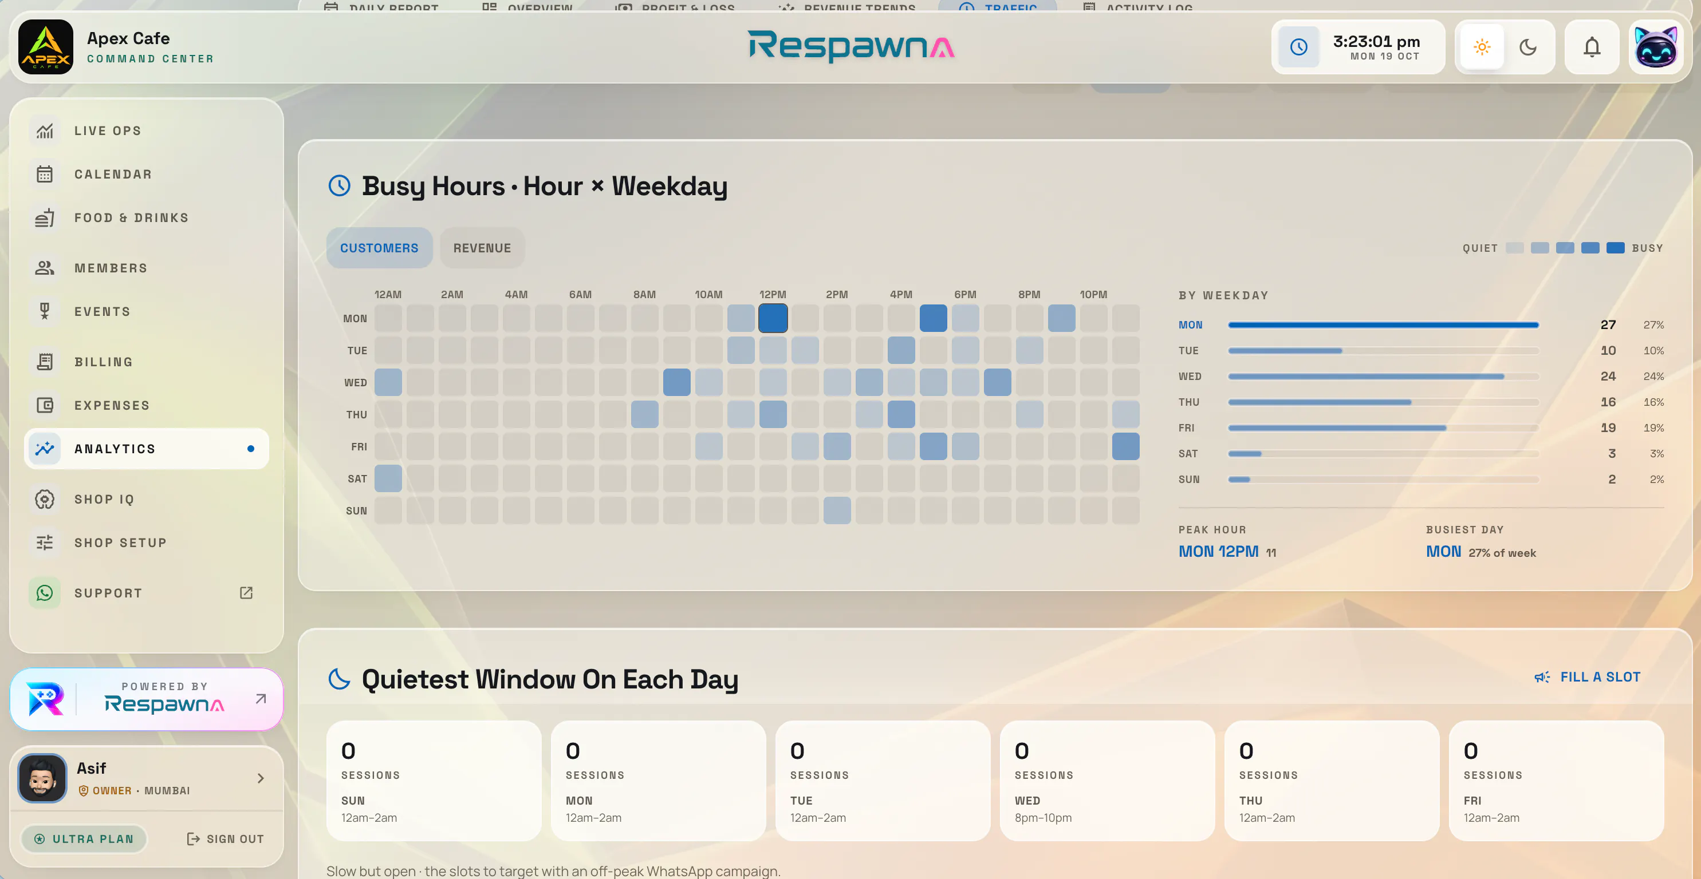
Task: Open Billing receipt icon
Action: click(45, 362)
